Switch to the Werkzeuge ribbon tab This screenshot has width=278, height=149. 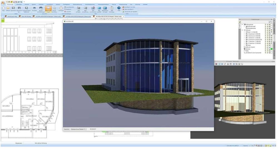coord(10,4)
